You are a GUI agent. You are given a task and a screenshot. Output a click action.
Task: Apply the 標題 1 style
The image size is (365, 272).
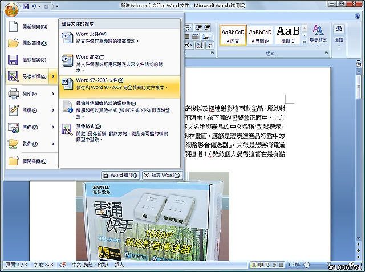click(287, 35)
